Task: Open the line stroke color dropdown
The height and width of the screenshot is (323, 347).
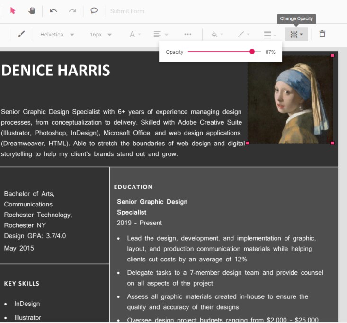Action: pos(244,35)
